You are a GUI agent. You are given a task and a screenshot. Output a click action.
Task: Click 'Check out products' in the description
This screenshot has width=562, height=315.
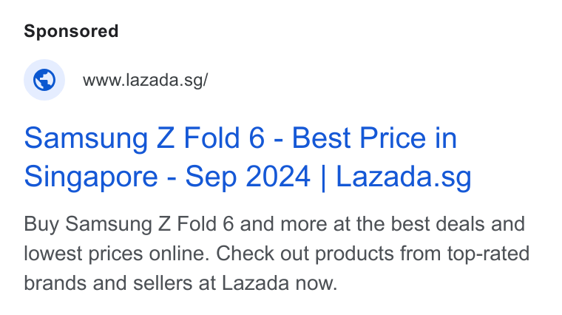coord(305,254)
